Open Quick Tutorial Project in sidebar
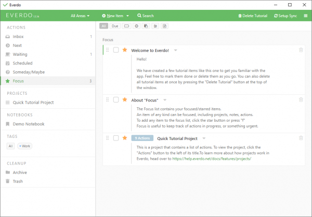The width and height of the screenshot is (312, 217). [x=48, y=103]
